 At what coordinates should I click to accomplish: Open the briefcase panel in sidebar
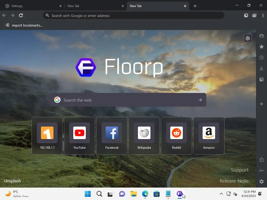(262, 36)
